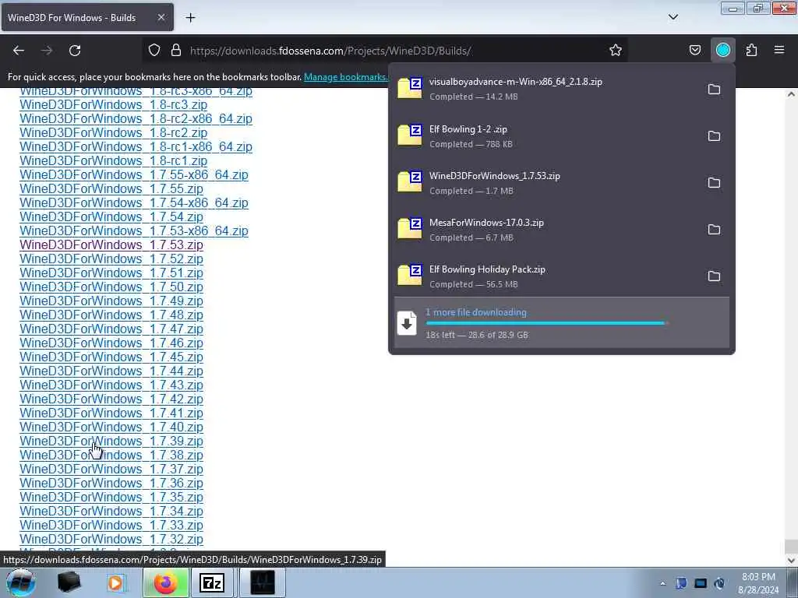Click page scrollbar up arrow

791,94
